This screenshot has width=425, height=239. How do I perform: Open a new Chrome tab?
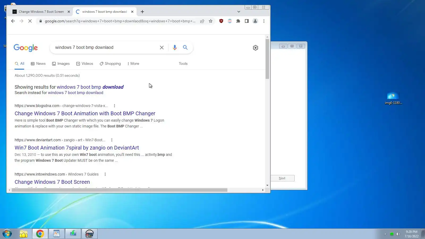pyautogui.click(x=142, y=12)
